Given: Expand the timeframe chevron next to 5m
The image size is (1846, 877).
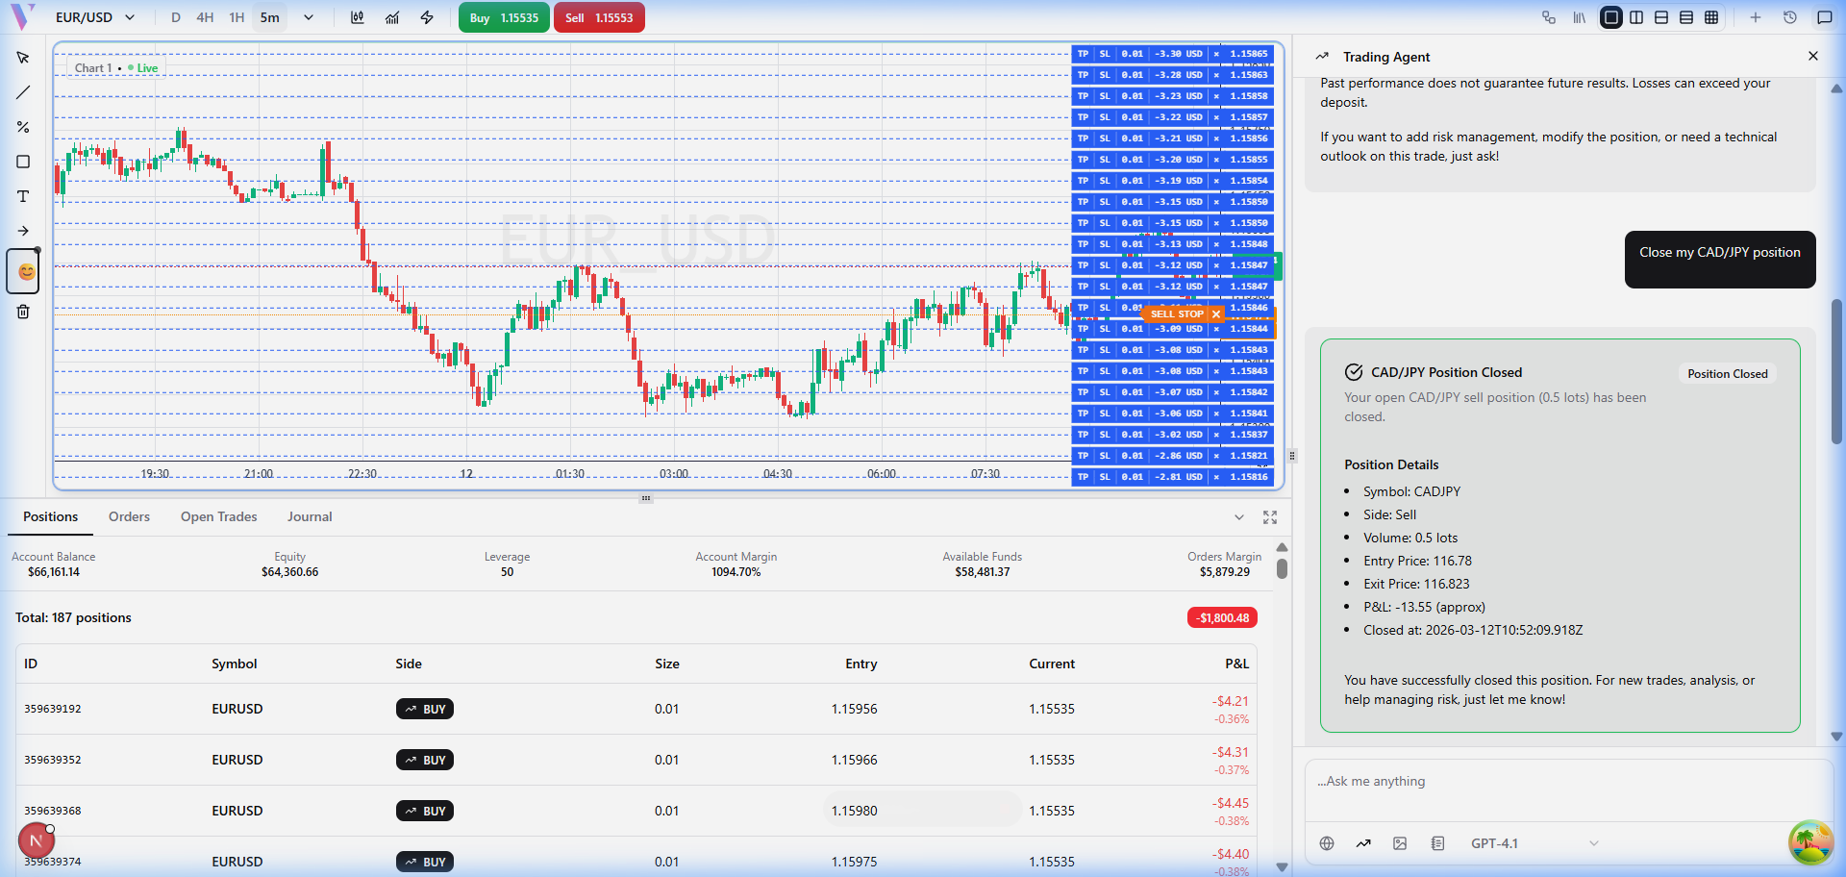Looking at the screenshot, I should pyautogui.click(x=309, y=17).
